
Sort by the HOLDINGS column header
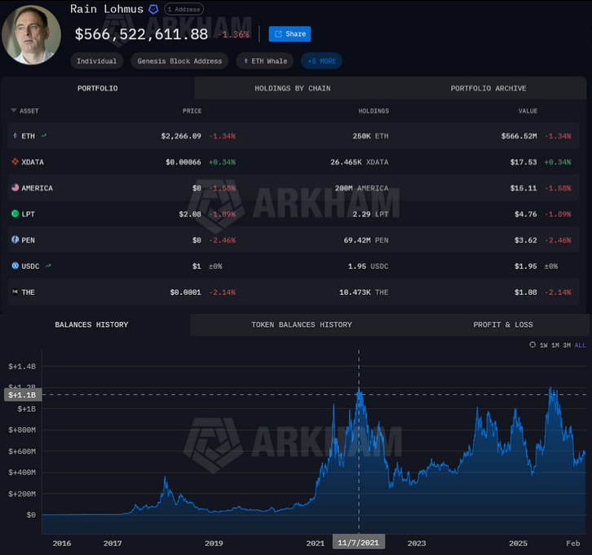click(373, 111)
